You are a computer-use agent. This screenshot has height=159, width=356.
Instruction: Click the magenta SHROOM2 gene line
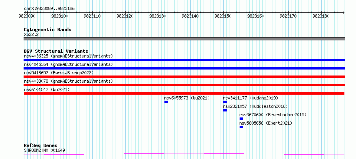[184, 154]
